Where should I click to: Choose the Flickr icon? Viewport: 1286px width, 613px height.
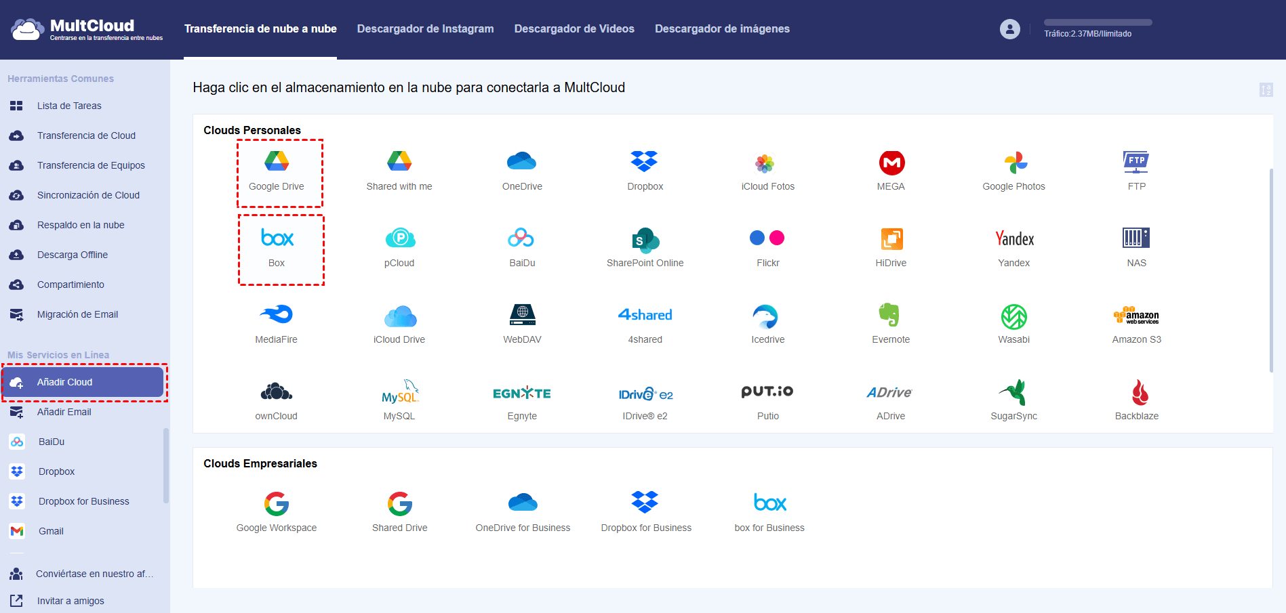[768, 248]
